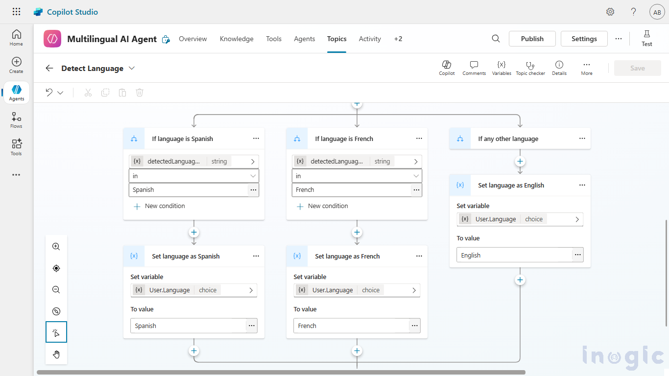Open the Comments panel
Image resolution: width=669 pixels, height=376 pixels.
[x=474, y=68]
